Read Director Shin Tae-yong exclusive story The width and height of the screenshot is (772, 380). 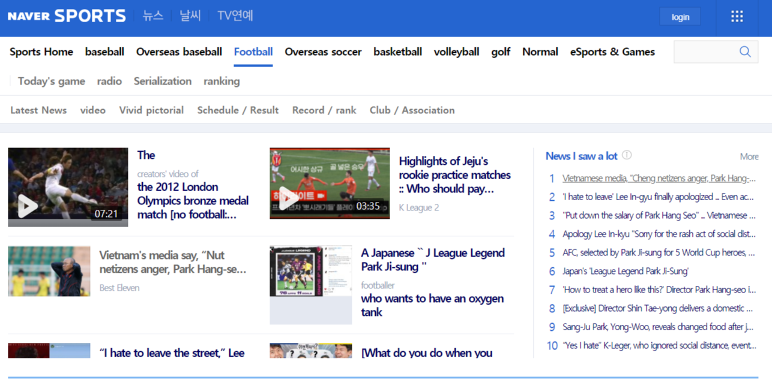click(x=657, y=309)
